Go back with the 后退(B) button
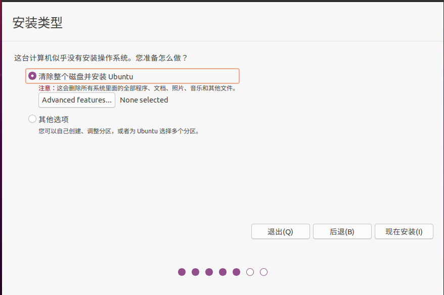Viewport: 444px width, 295px height. tap(342, 232)
